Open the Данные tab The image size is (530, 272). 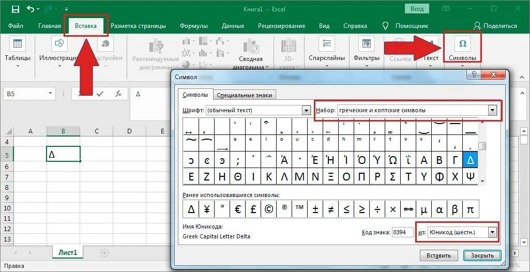[233, 26]
